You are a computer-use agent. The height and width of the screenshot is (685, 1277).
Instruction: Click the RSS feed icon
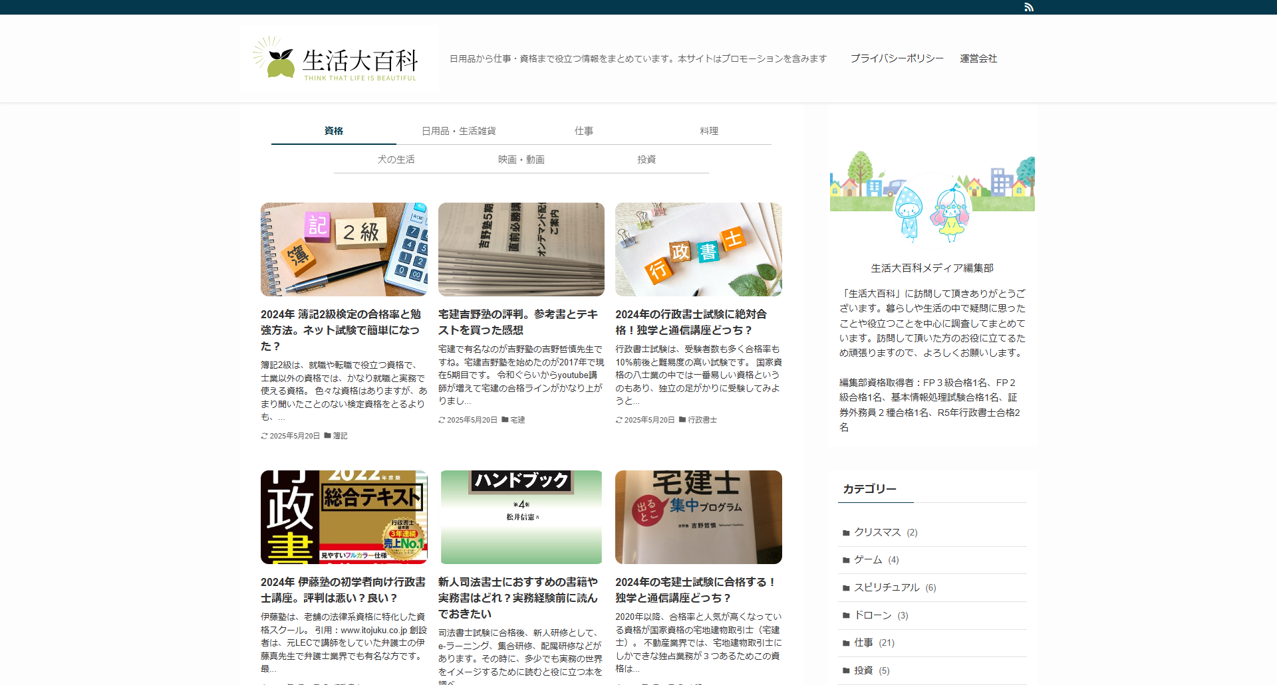point(1029,7)
